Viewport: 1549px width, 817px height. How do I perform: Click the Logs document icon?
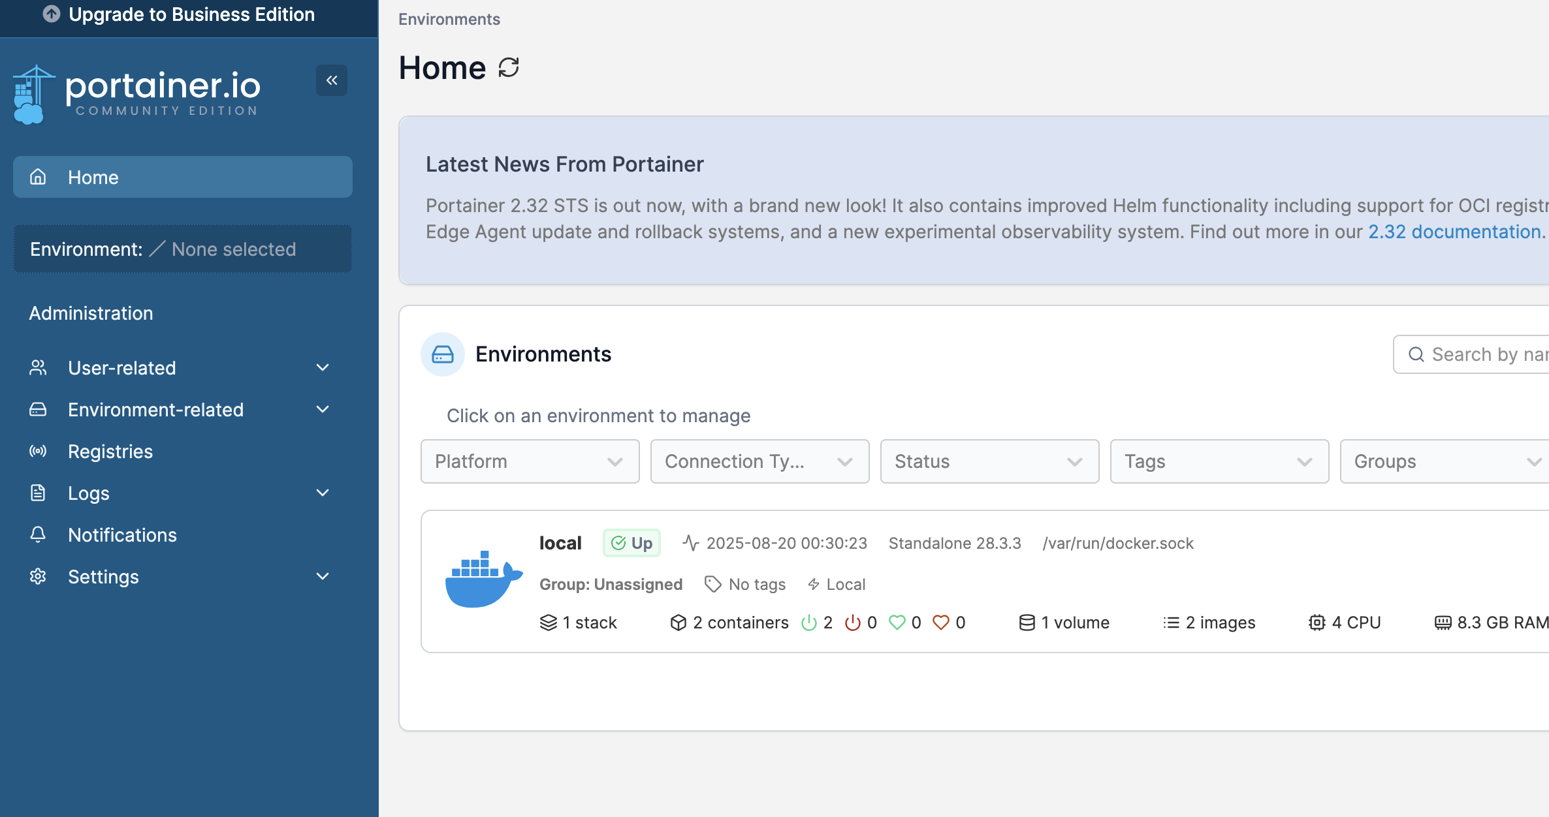click(38, 493)
